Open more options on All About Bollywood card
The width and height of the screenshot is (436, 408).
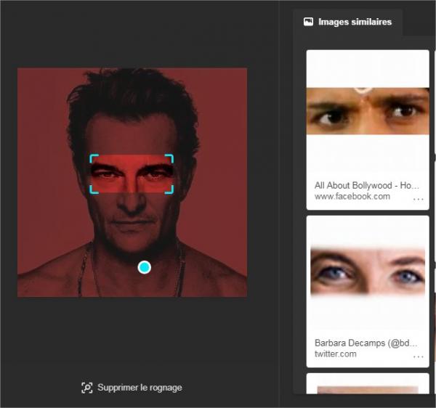(418, 198)
